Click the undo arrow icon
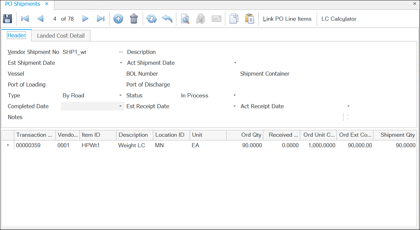Image resolution: width=420 pixels, height=230 pixels. pyautogui.click(x=167, y=19)
